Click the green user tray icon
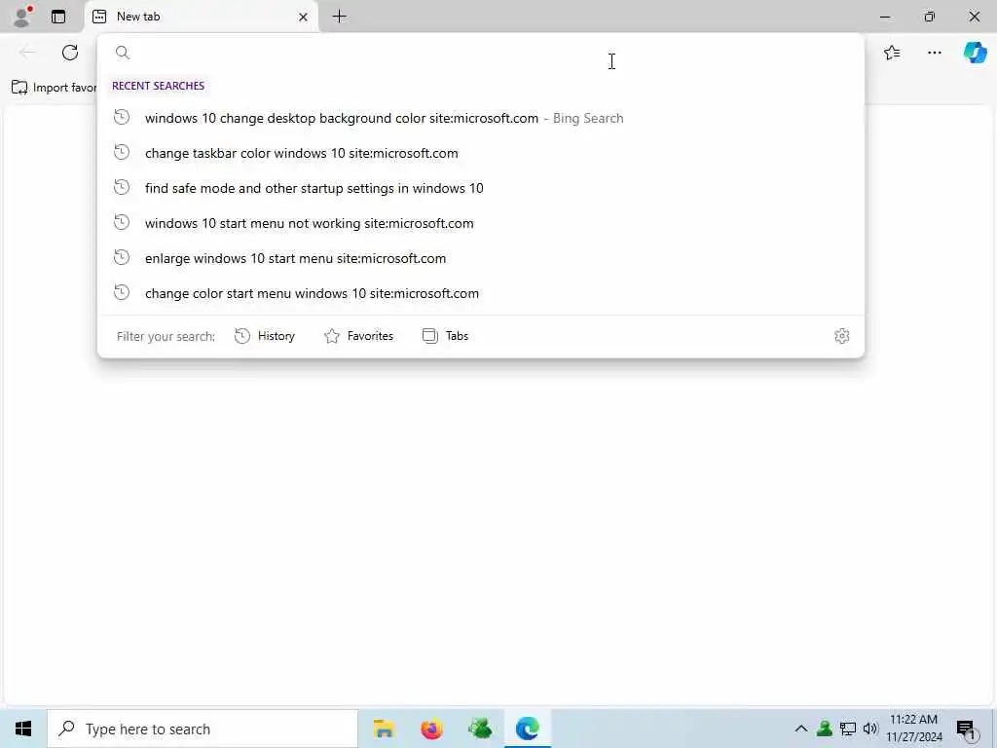Viewport: 997px width, 748px height. coord(825,729)
